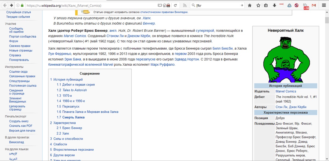Image resolution: width=329 pixels, height=161 pixels.
Task: Show the bookmarks list menu
Action: click(x=266, y=5)
